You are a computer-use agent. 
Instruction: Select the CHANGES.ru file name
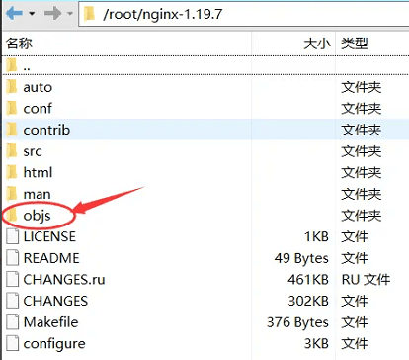[x=64, y=280]
